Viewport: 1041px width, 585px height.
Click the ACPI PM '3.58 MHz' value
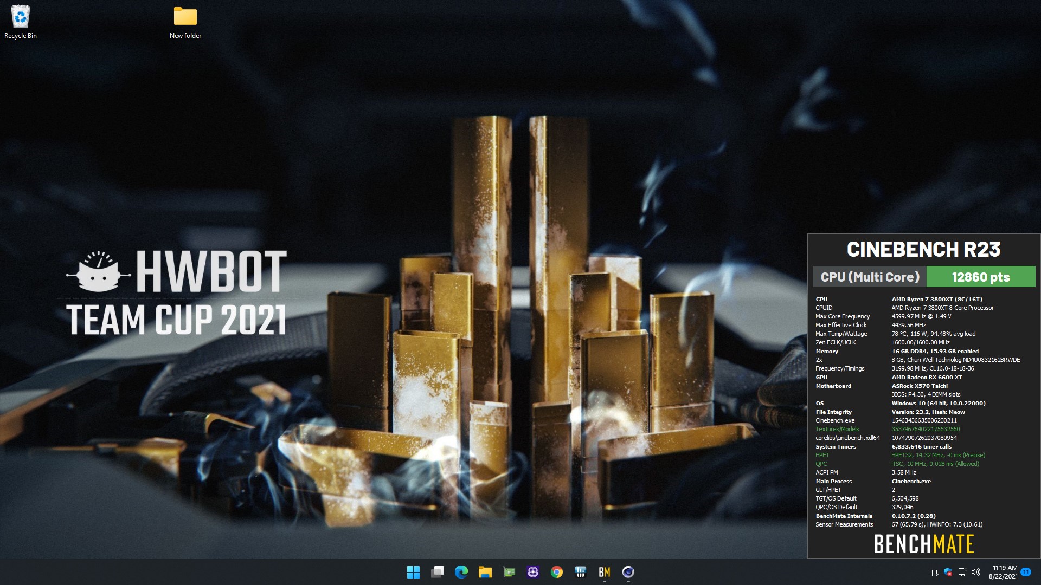coord(904,472)
